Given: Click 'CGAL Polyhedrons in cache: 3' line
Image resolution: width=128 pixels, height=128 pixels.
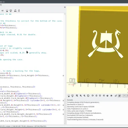Looking at the screenshot, I should point(77,109).
